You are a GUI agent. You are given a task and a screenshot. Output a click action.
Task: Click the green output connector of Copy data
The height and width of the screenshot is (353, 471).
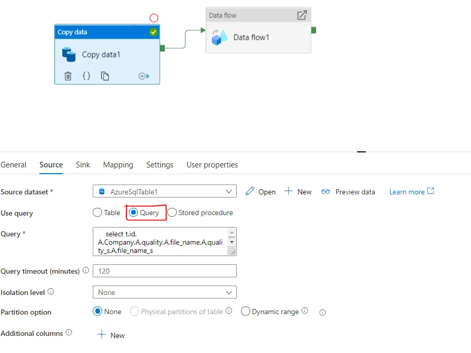(x=163, y=48)
